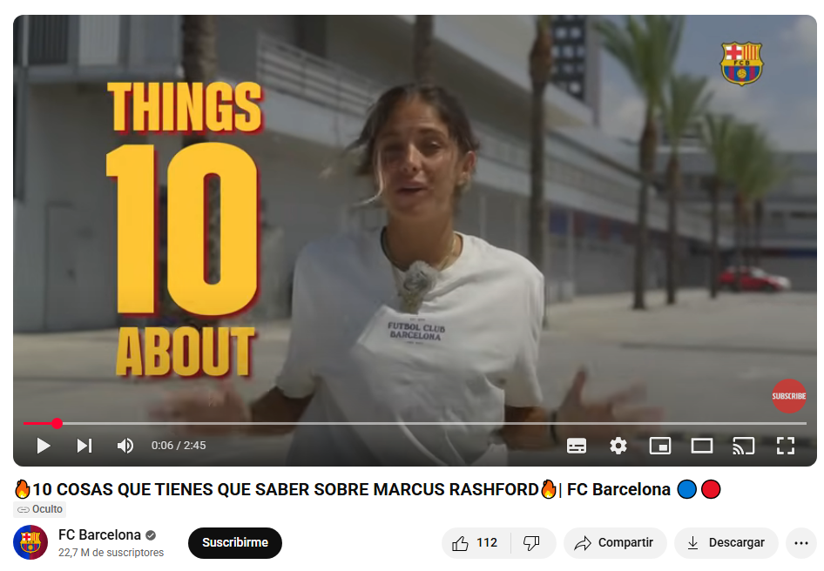The width and height of the screenshot is (824, 571).
Task: Cast video to a TV
Action: (744, 446)
